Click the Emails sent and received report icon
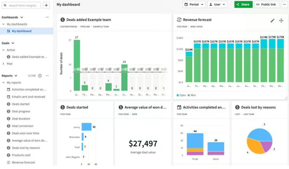 tap(8, 96)
